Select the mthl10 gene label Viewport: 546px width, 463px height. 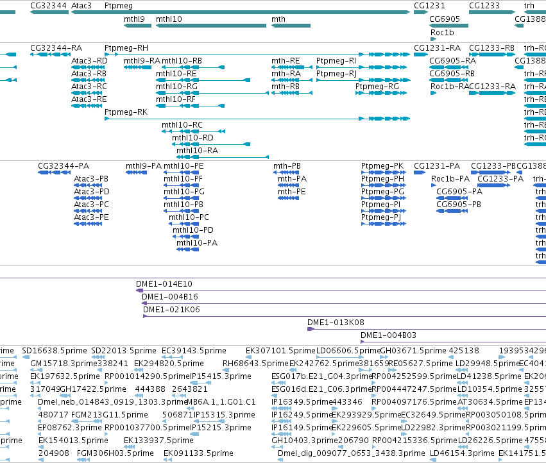(x=169, y=19)
